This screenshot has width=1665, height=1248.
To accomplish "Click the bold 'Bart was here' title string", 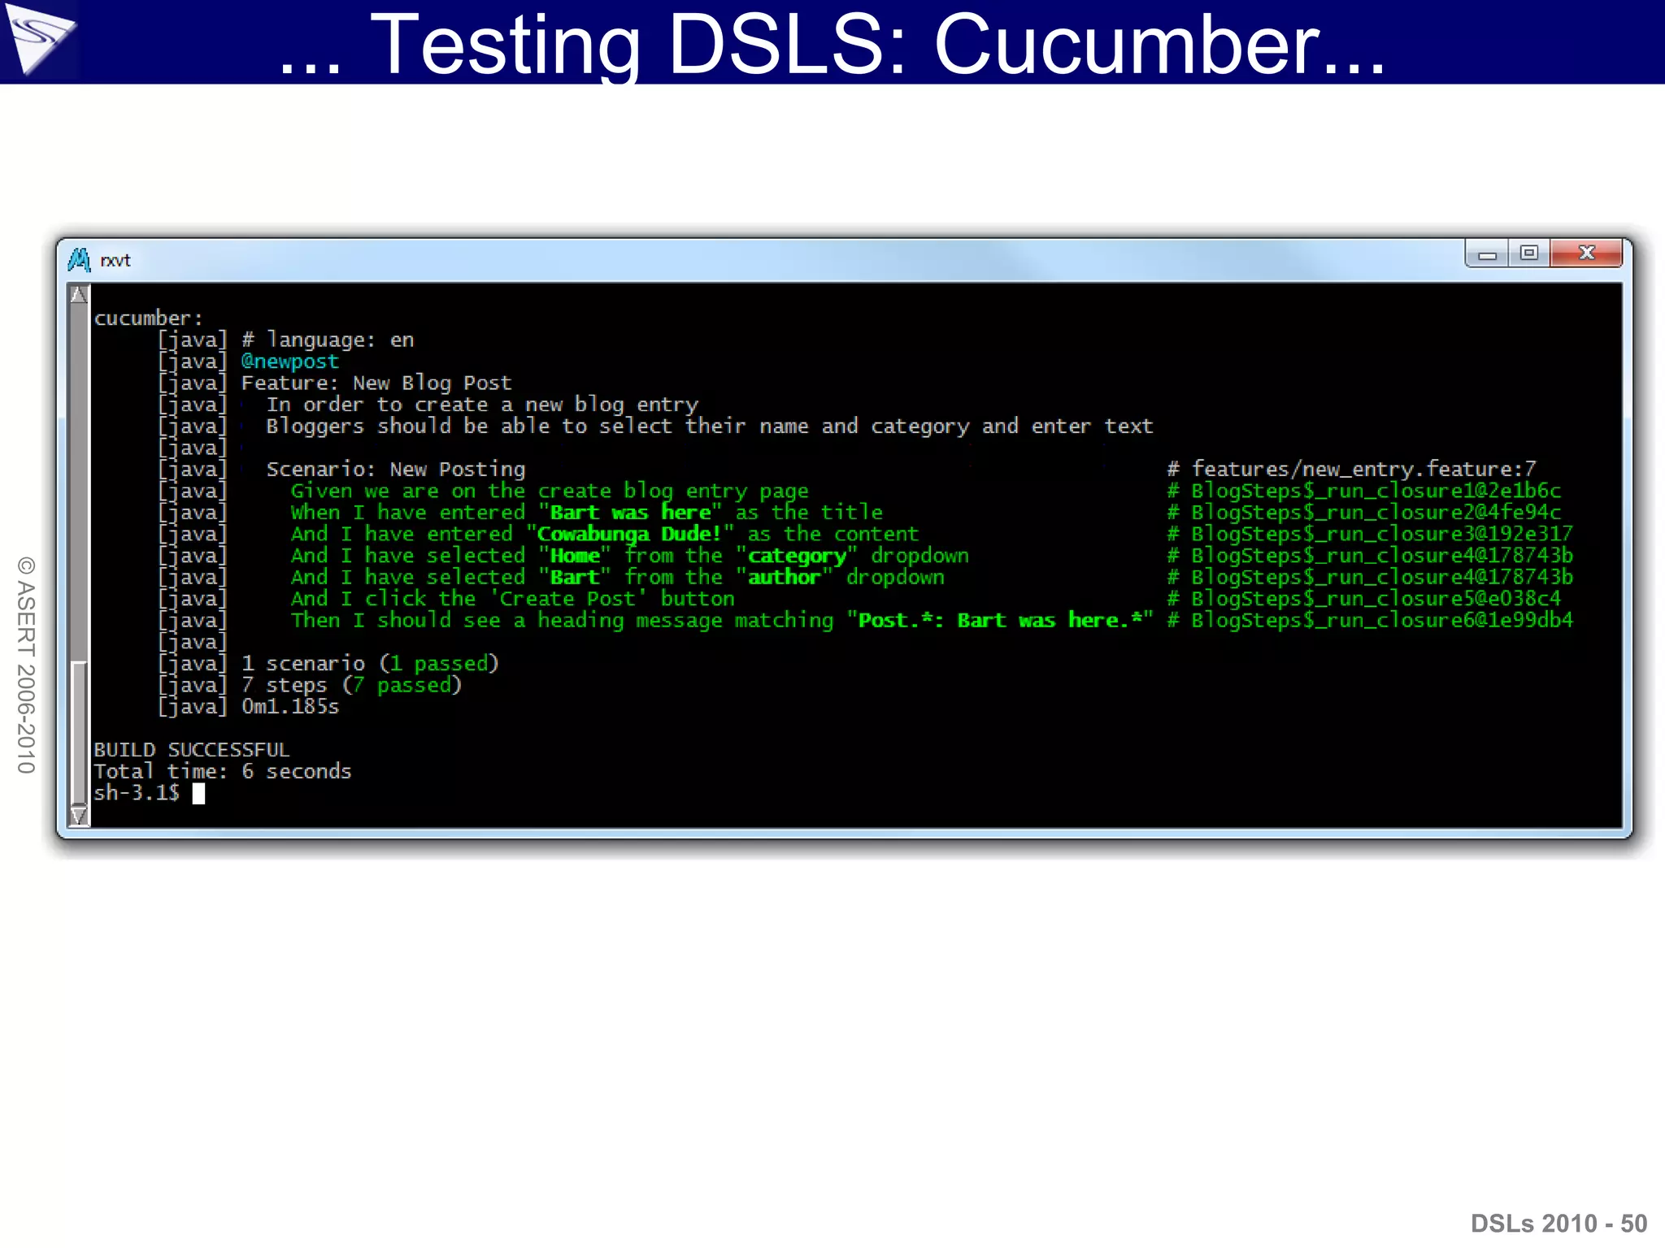I will 630,513.
